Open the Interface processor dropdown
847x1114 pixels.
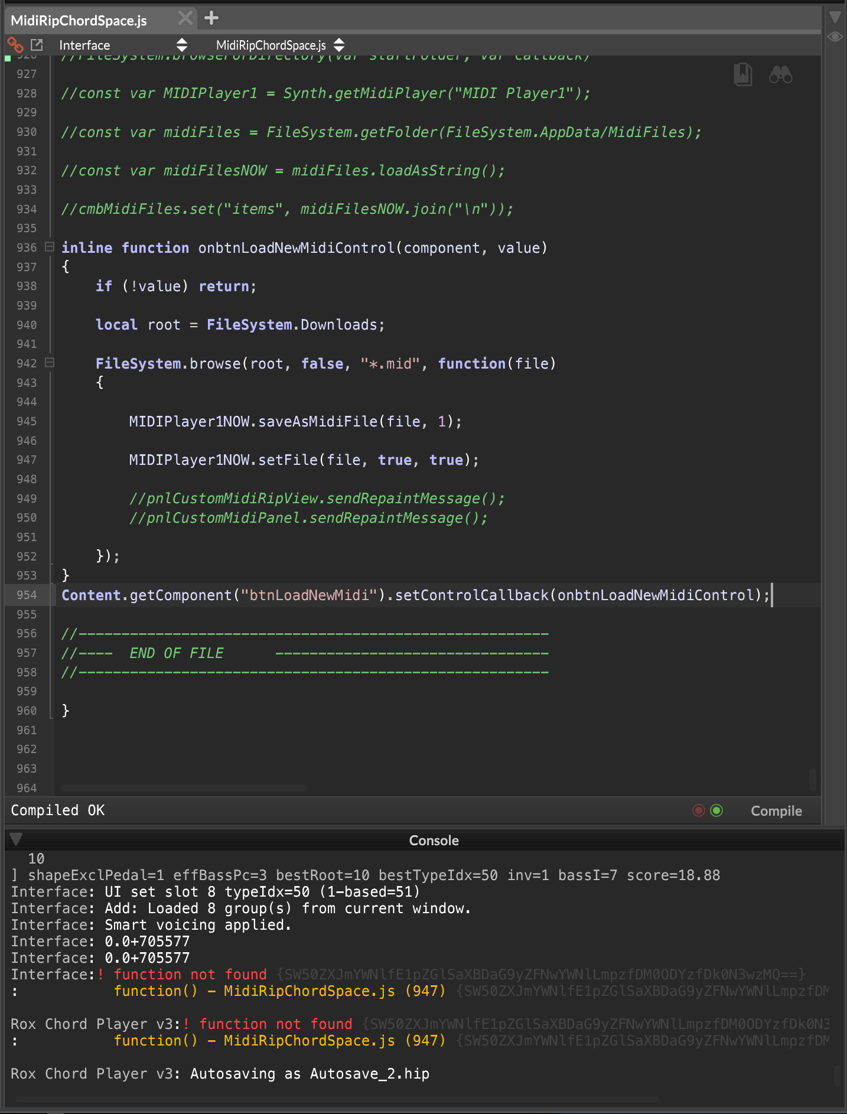123,45
